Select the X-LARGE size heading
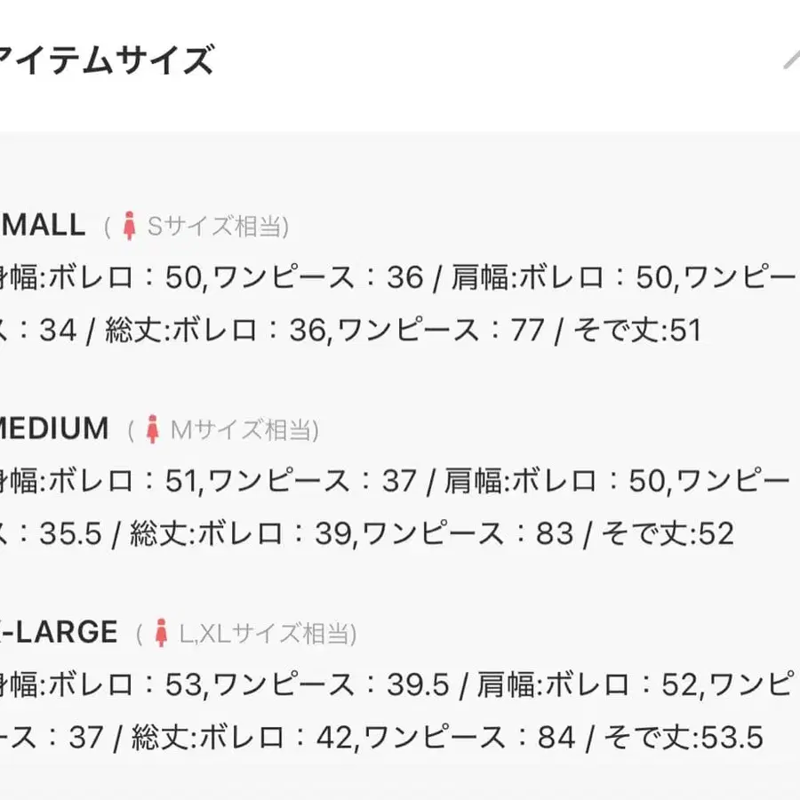800x800 pixels. [x=59, y=632]
